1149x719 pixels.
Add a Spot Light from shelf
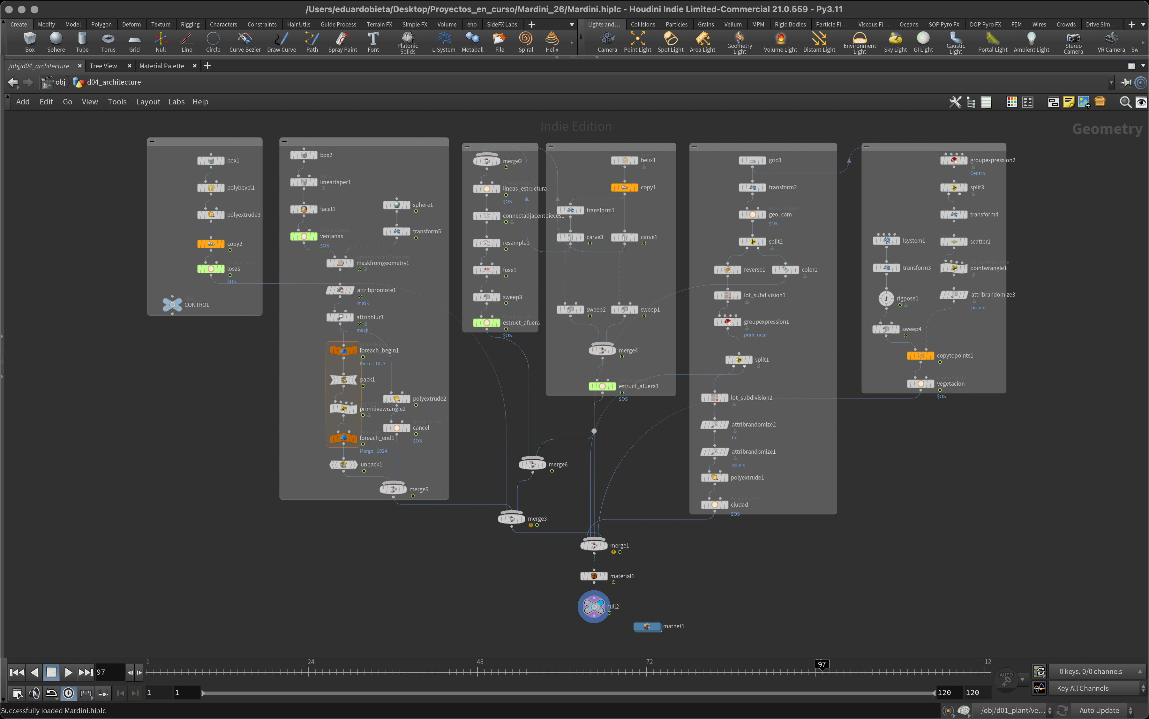point(670,42)
